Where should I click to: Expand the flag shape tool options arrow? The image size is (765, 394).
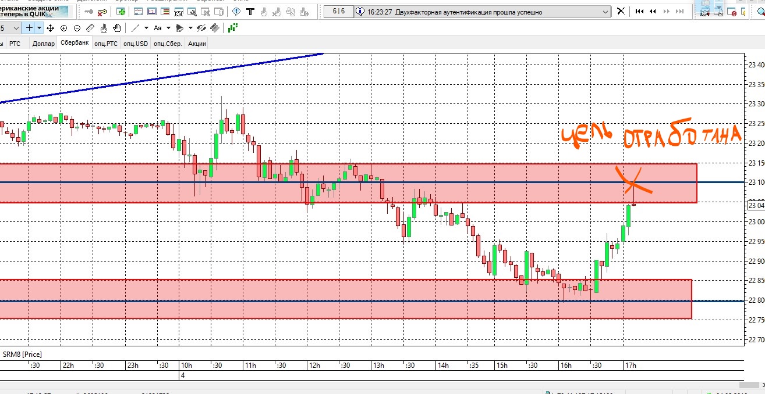click(x=190, y=28)
